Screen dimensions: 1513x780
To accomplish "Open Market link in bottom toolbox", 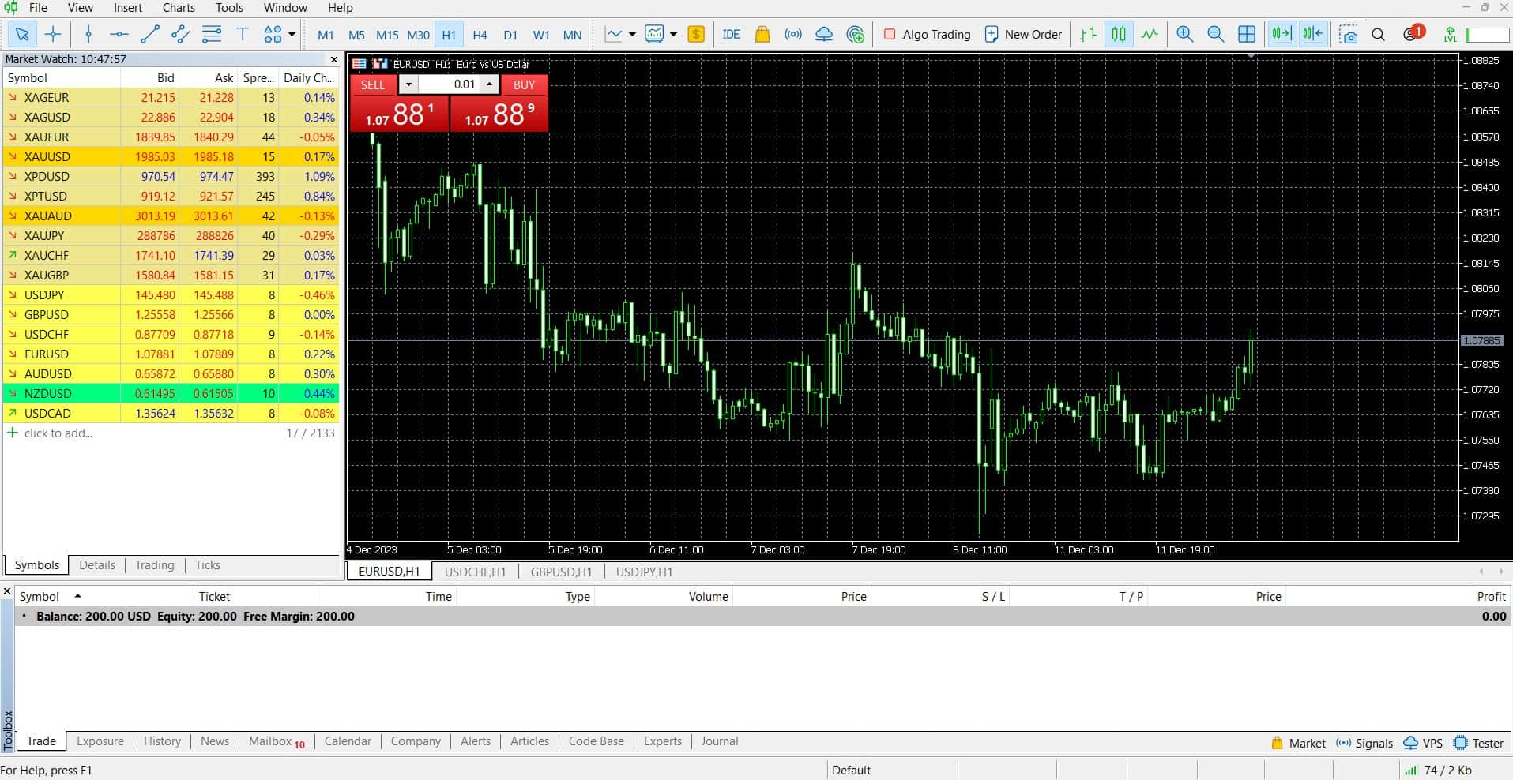I will point(1297,743).
